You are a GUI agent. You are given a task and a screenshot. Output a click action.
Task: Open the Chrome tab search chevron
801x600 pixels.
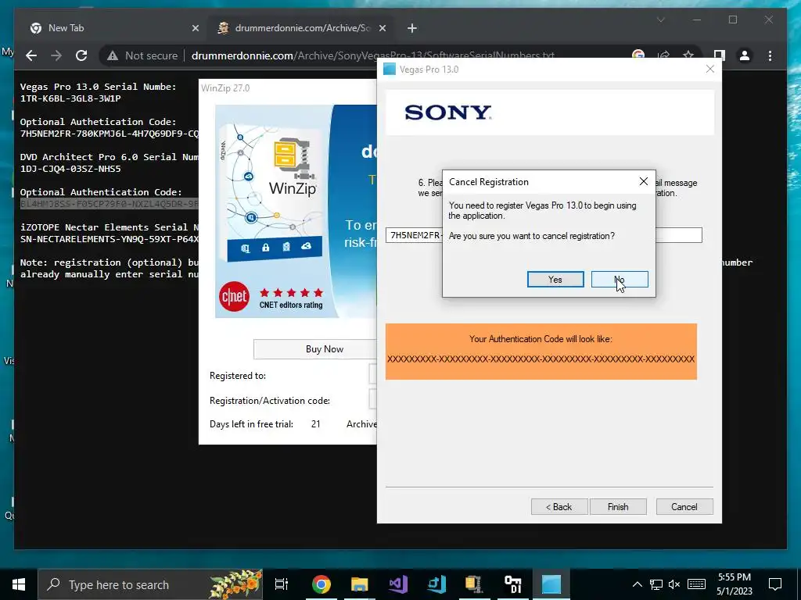(660, 20)
